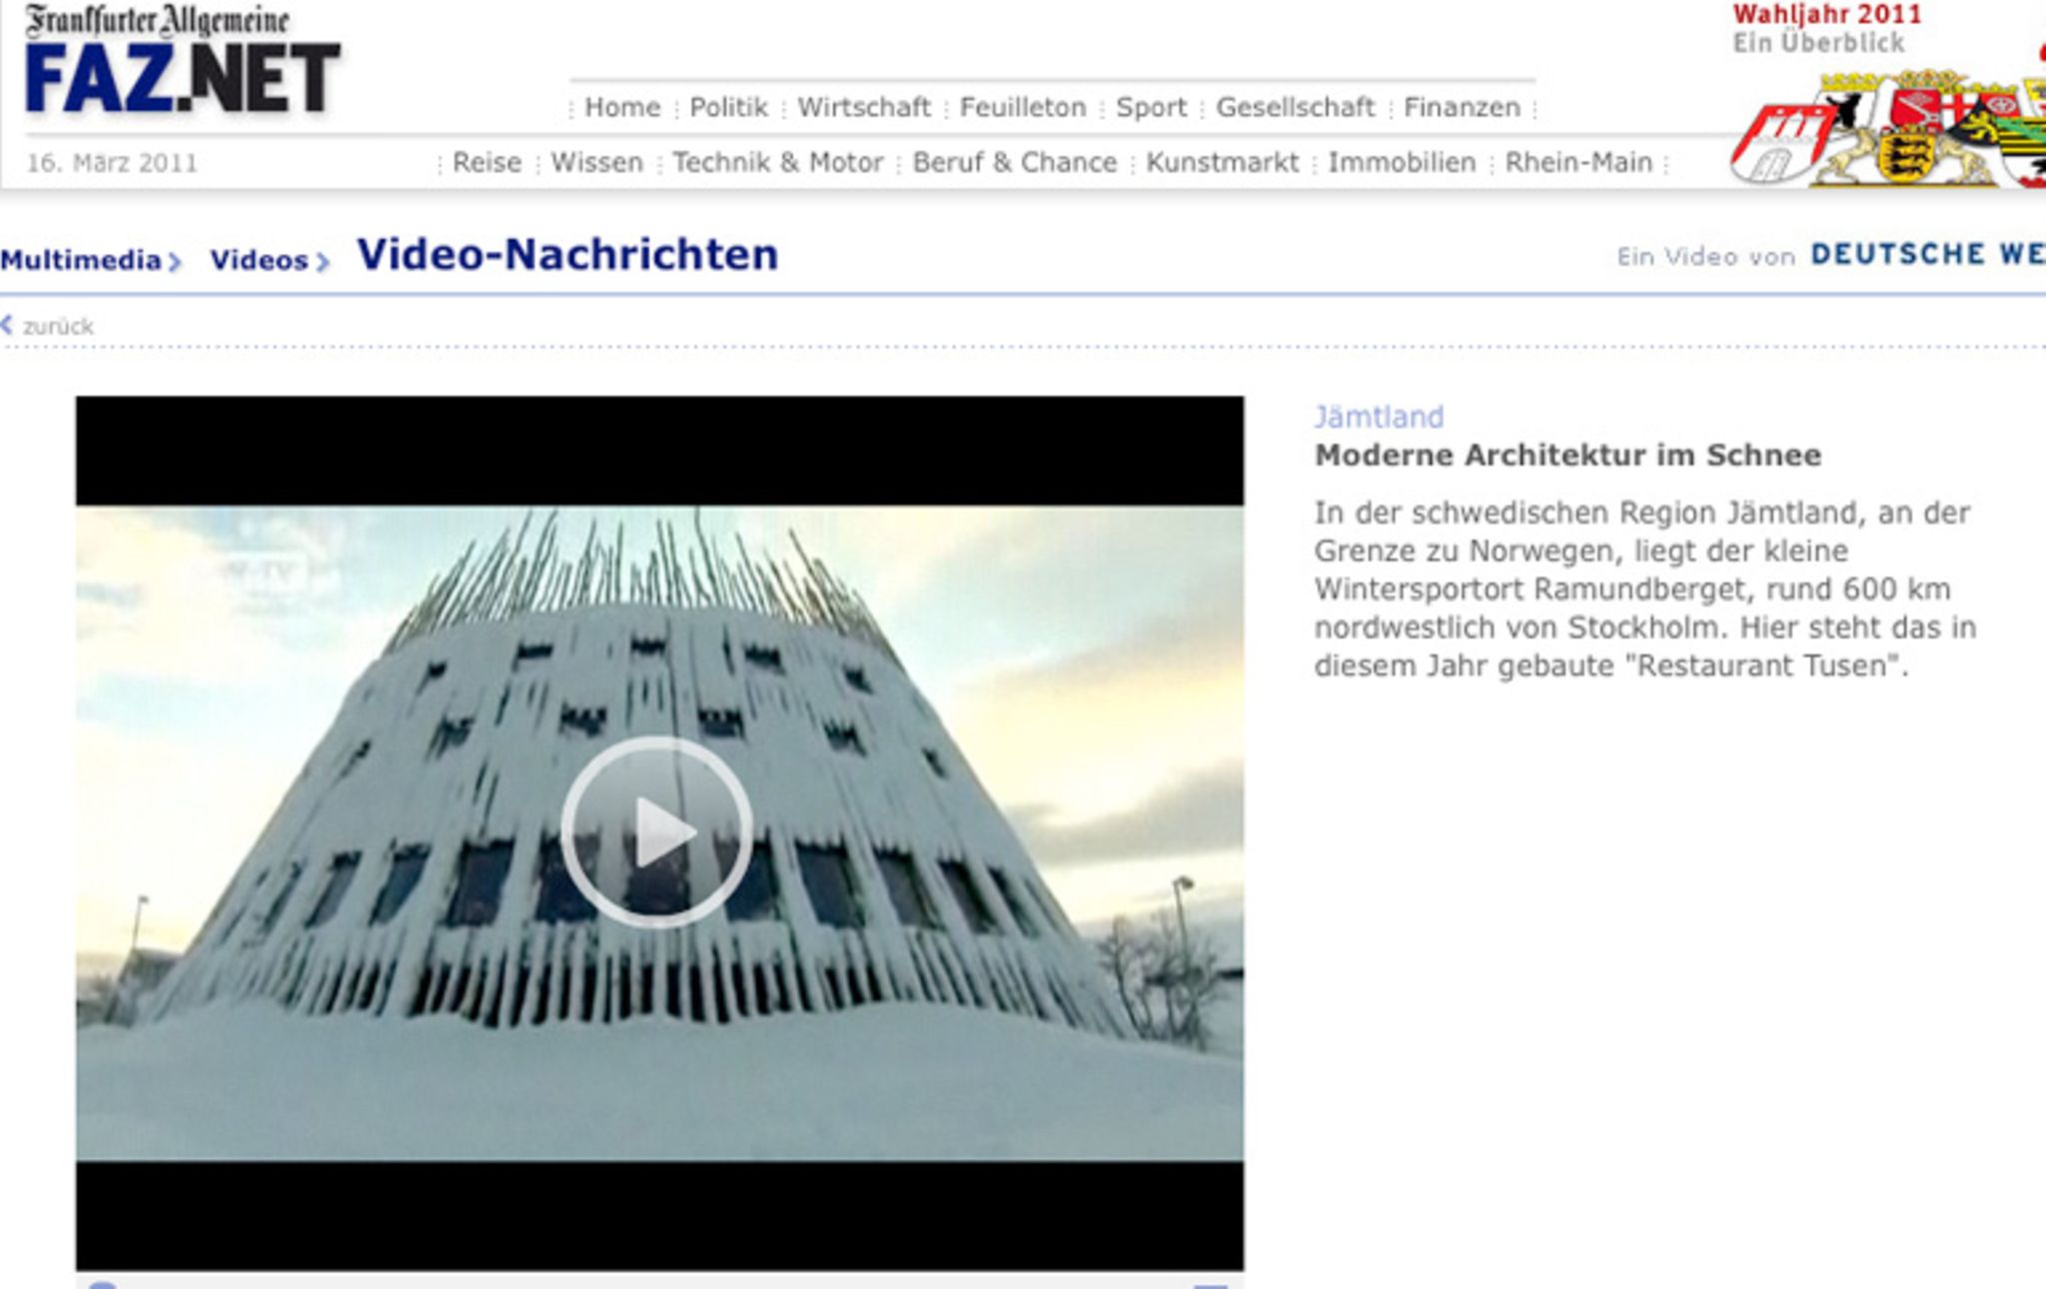Open Technik & Motor section
2046x1289 pixels.
777,162
